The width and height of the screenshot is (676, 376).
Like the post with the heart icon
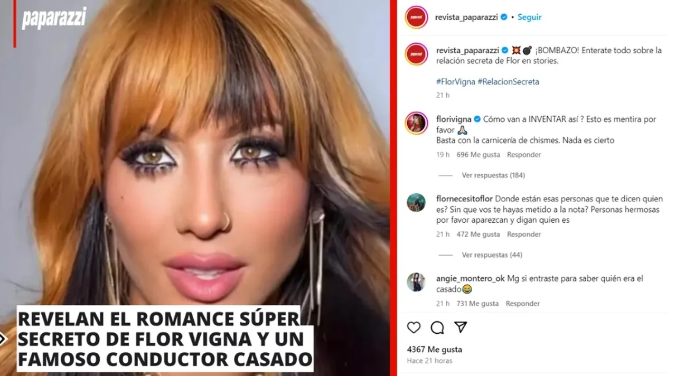414,327
